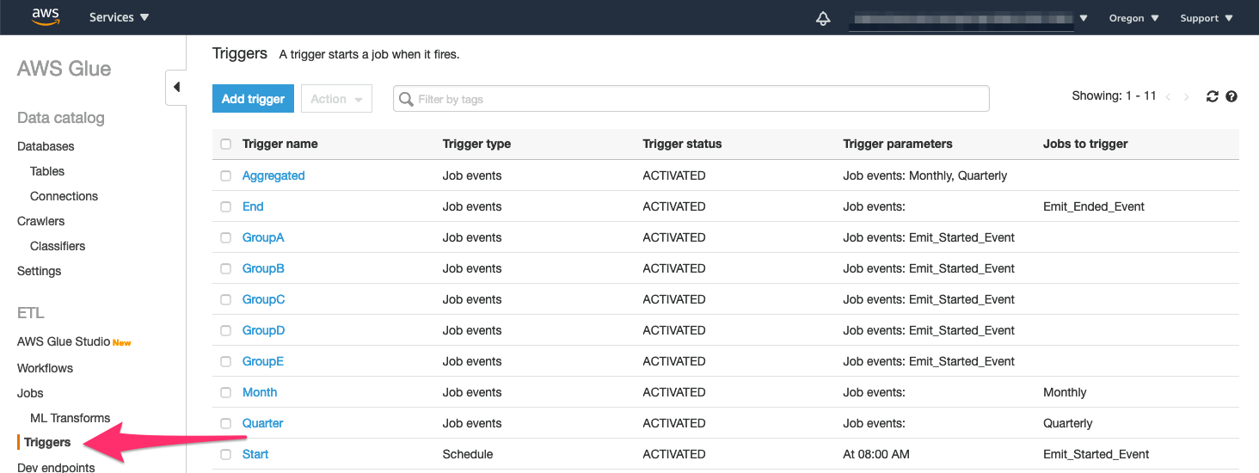Viewport: 1259px width, 473px height.
Task: Click the Trigger name column header
Action: (x=280, y=144)
